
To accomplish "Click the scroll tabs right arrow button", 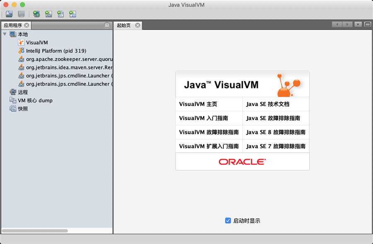I will point(347,24).
